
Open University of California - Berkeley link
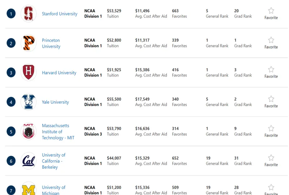click(x=53, y=161)
